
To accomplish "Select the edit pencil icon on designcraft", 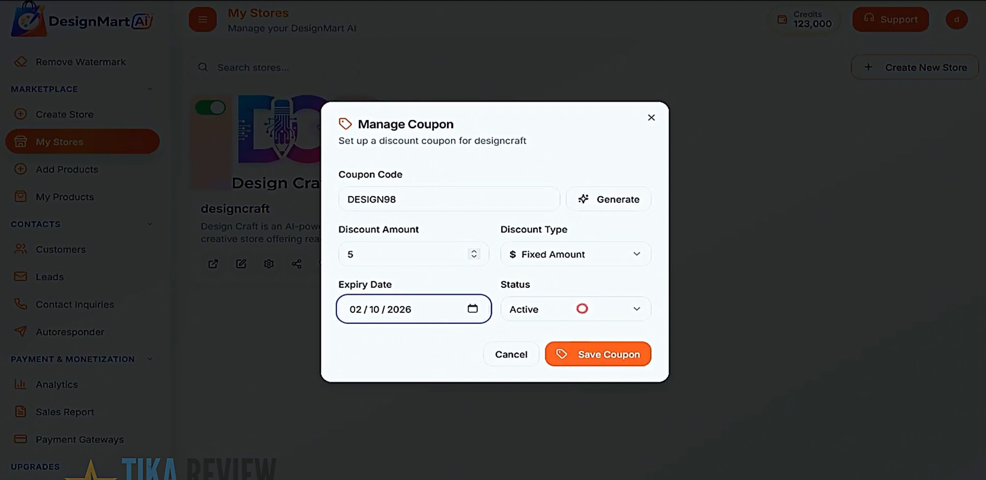I will pos(241,264).
